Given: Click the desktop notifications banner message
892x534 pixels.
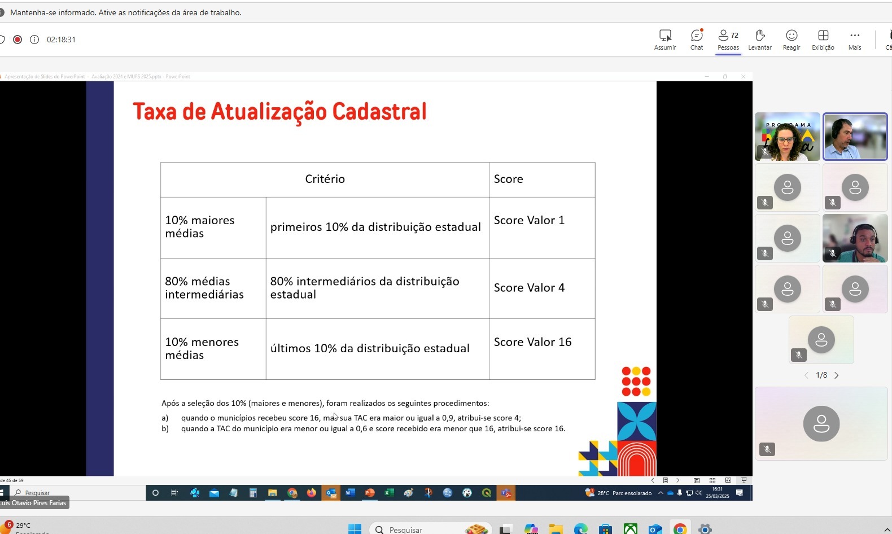Looking at the screenshot, I should (125, 12).
